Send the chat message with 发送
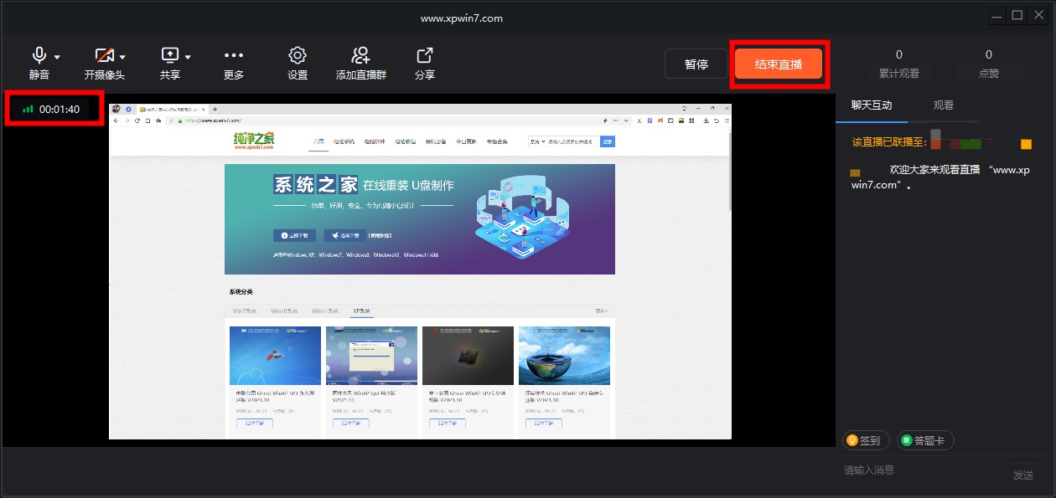The width and height of the screenshot is (1056, 498). (1023, 475)
